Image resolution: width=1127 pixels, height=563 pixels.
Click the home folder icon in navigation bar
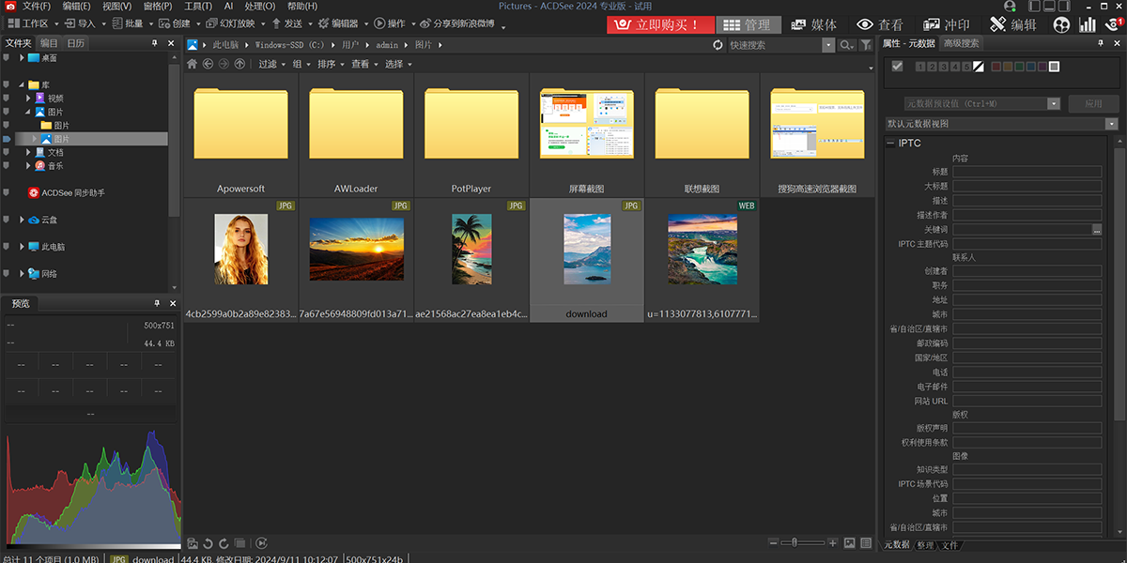point(193,64)
